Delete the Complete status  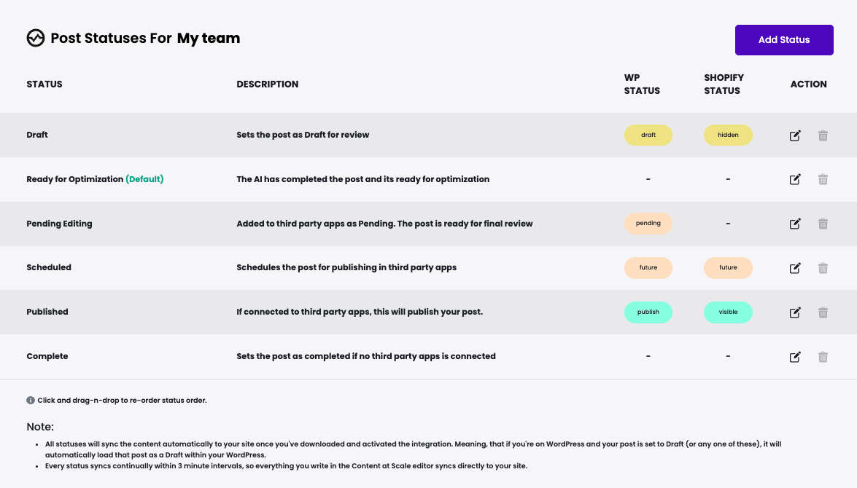[823, 357]
